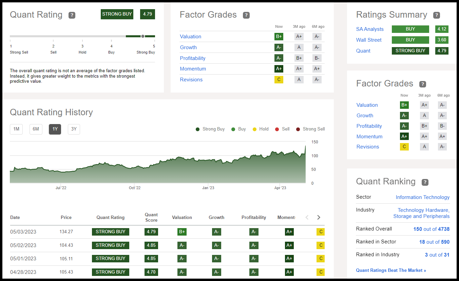Click STRONG BUY badge in 05/03/2023 row
This screenshot has height=281, width=459.
(110, 232)
